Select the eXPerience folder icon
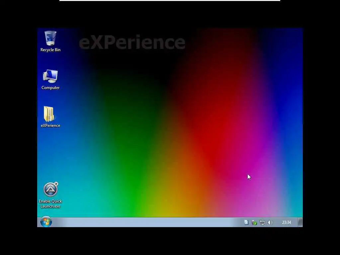340x255 pixels. click(x=50, y=117)
